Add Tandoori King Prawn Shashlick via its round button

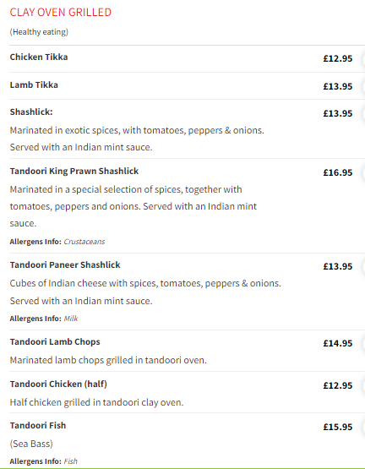tap(363, 172)
